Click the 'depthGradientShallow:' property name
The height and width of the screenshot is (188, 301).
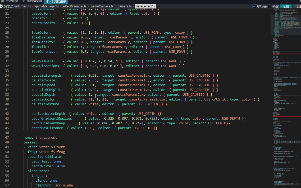pyautogui.click(x=52, y=119)
